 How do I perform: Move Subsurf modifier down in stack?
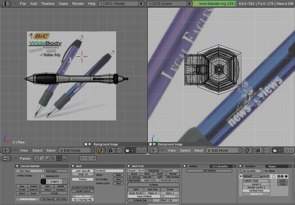click(x=282, y=176)
